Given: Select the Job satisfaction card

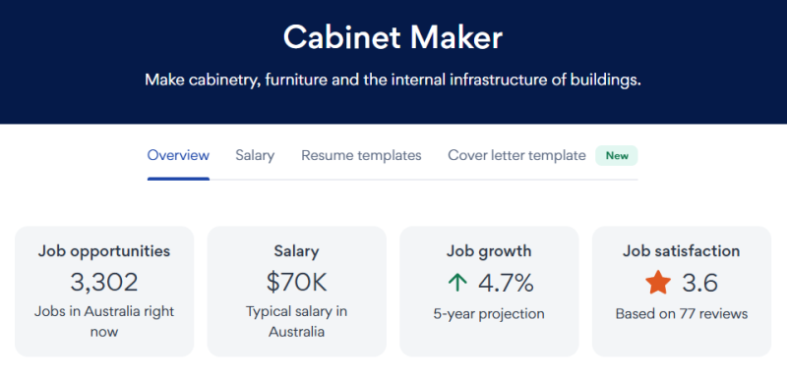Looking at the screenshot, I should (682, 292).
